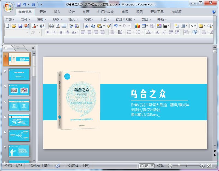Click the Zoom Out minus button
Image resolution: width=219 pixels, height=171 pixels.
[x=170, y=166]
